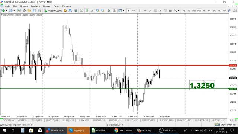Select the Text (A) drawing tool
Screen dimensions: 238x134
pyautogui.click(x=160, y=10)
